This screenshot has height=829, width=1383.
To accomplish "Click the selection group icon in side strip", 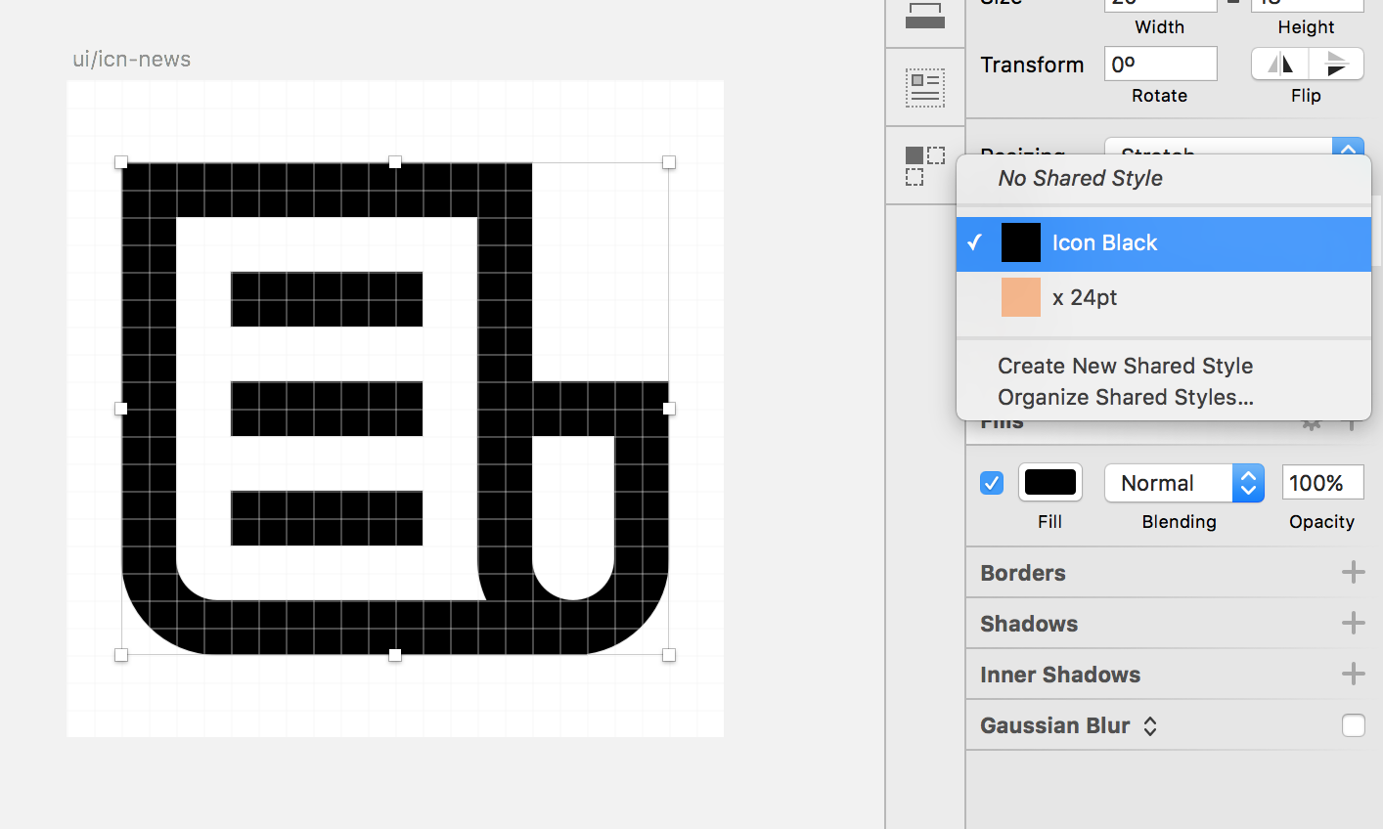I will (x=924, y=165).
